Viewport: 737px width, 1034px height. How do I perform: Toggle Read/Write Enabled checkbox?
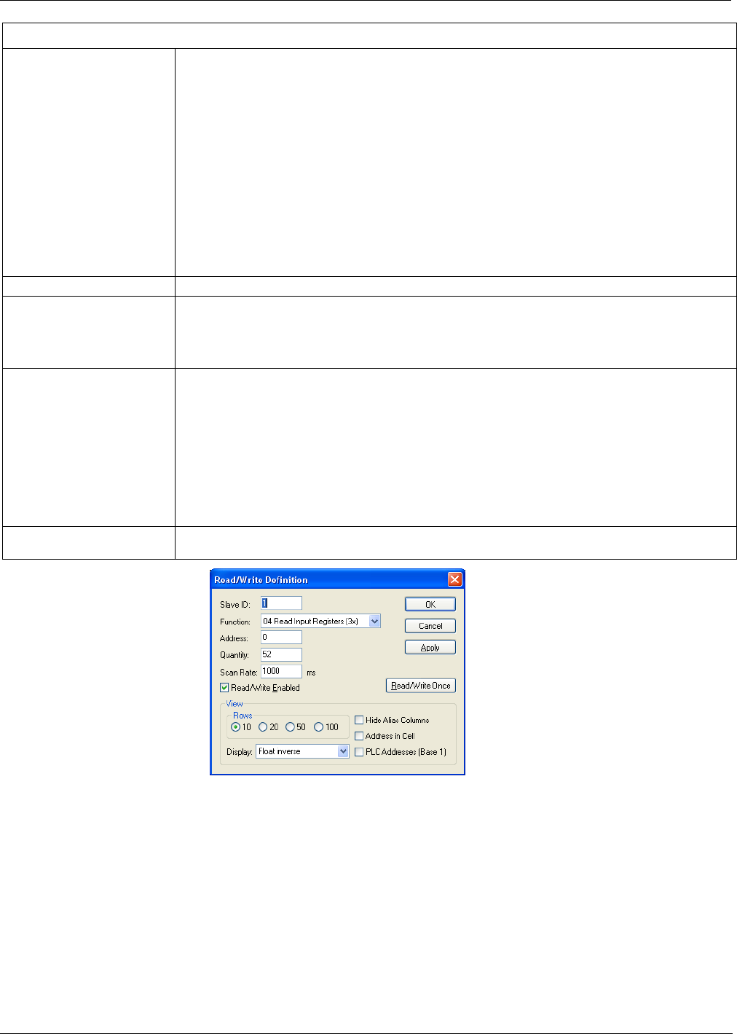(x=224, y=687)
